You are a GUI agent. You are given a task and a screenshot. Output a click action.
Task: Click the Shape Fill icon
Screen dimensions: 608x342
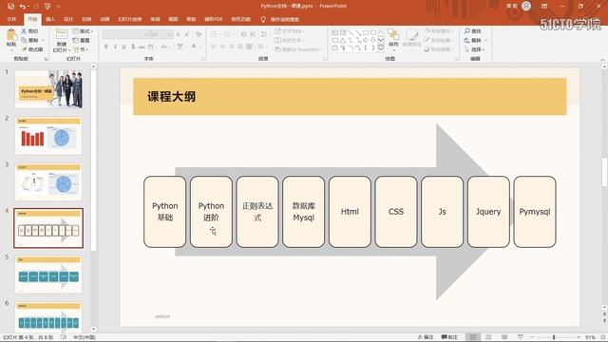427,31
